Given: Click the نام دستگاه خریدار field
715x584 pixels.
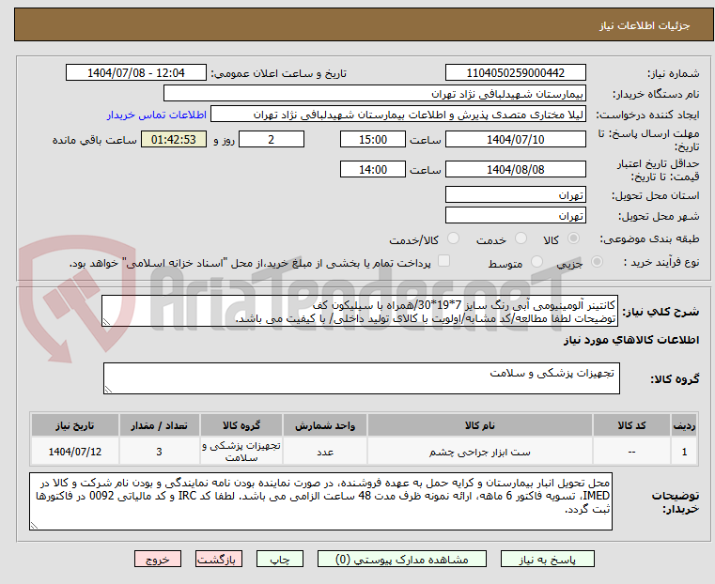Looking at the screenshot, I should pyautogui.click(x=374, y=94).
